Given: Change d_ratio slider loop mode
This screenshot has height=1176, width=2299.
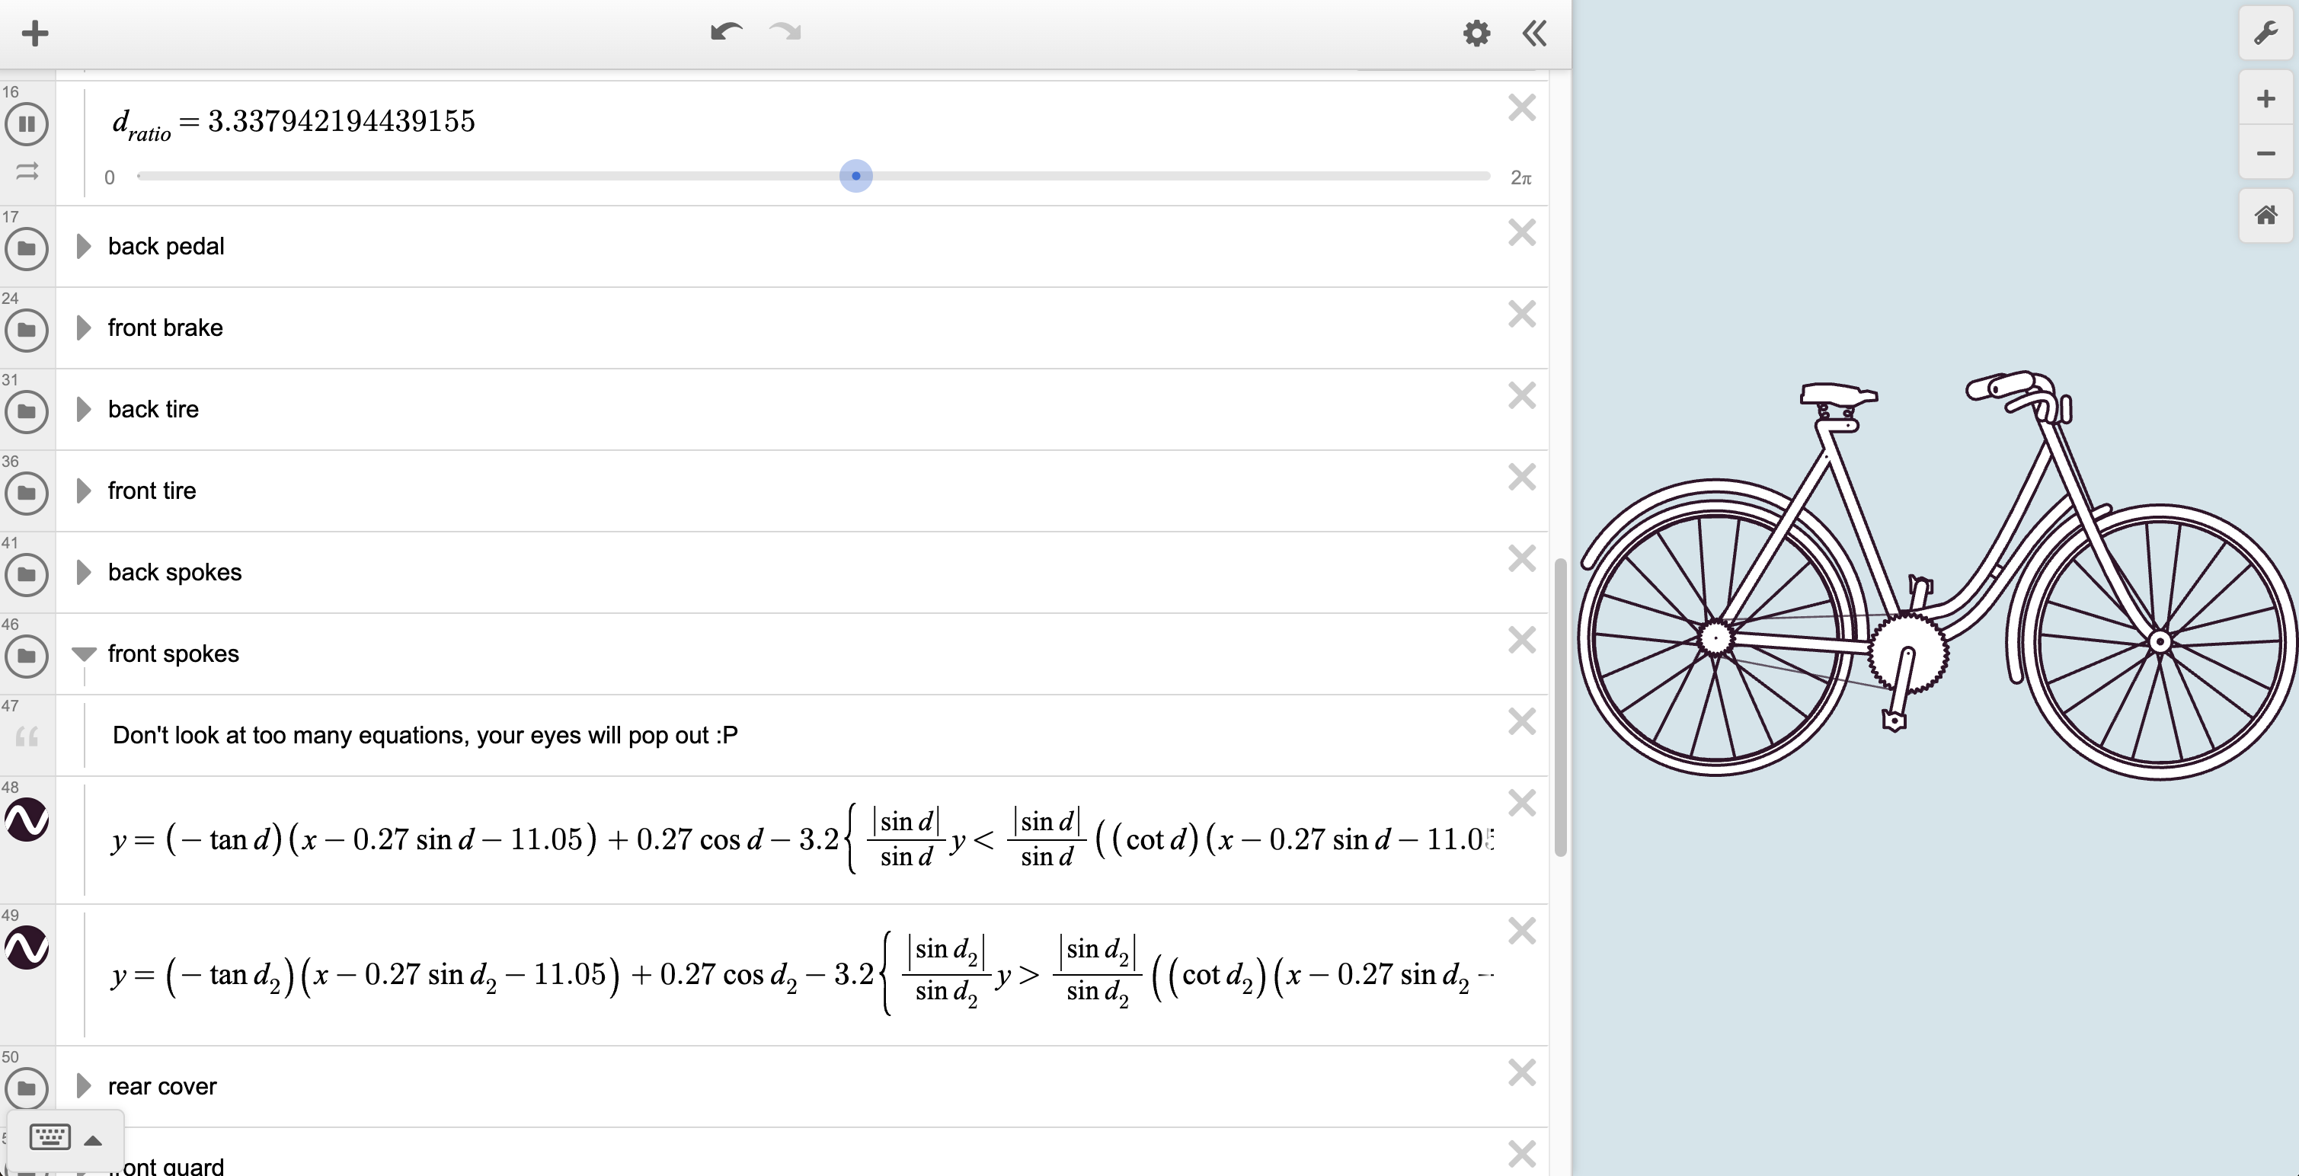Looking at the screenshot, I should tap(27, 171).
